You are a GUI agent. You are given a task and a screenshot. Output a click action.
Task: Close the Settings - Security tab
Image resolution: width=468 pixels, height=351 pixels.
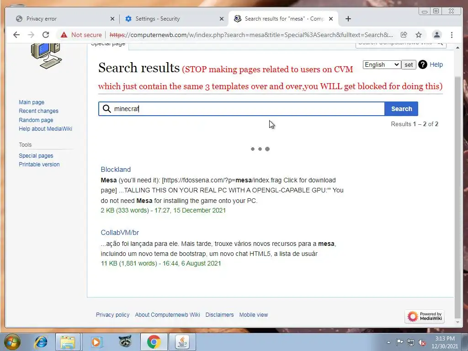pyautogui.click(x=222, y=19)
